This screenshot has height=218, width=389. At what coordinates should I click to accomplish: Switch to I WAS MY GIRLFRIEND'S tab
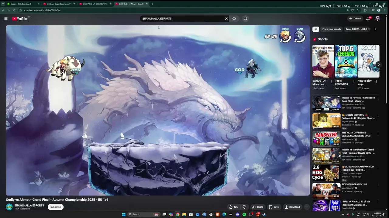[x=95, y=4]
